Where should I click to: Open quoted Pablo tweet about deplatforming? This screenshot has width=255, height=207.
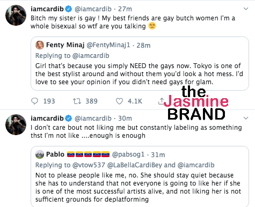(x=138, y=187)
